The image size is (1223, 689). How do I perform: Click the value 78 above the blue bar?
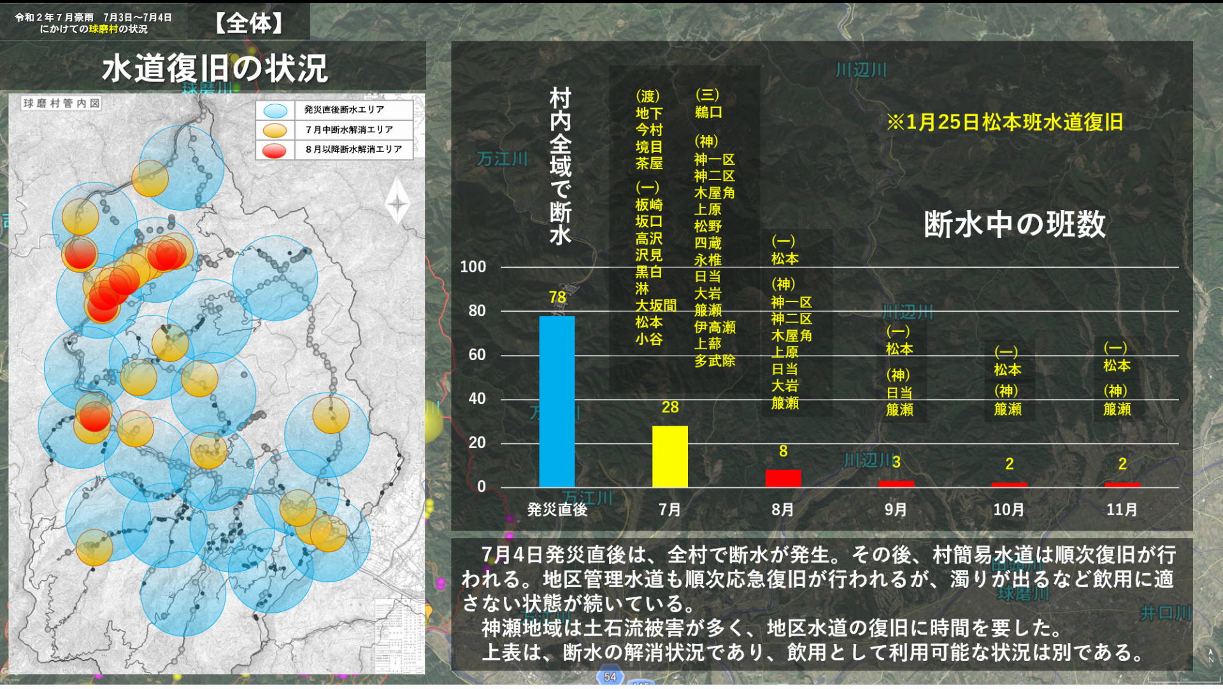tap(557, 298)
